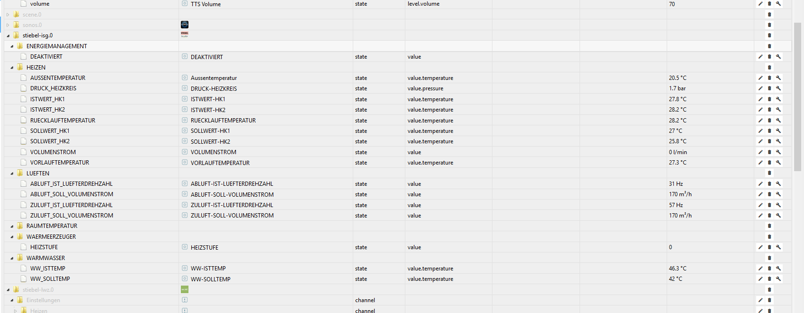Delete the ZULUFT_IST_LUEFTERDREHZAHL object

pos(769,205)
